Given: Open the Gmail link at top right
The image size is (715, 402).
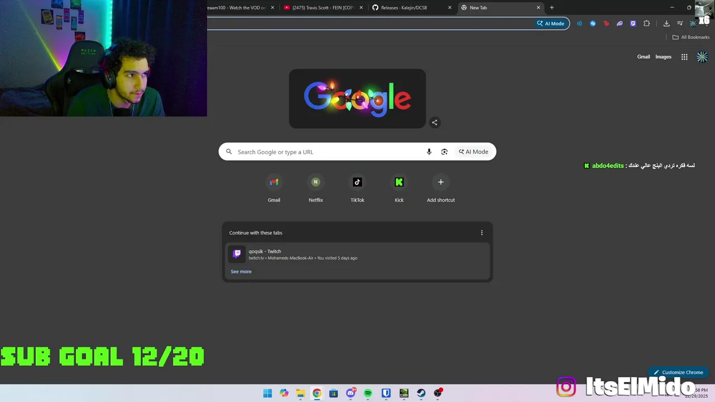Looking at the screenshot, I should (643, 57).
